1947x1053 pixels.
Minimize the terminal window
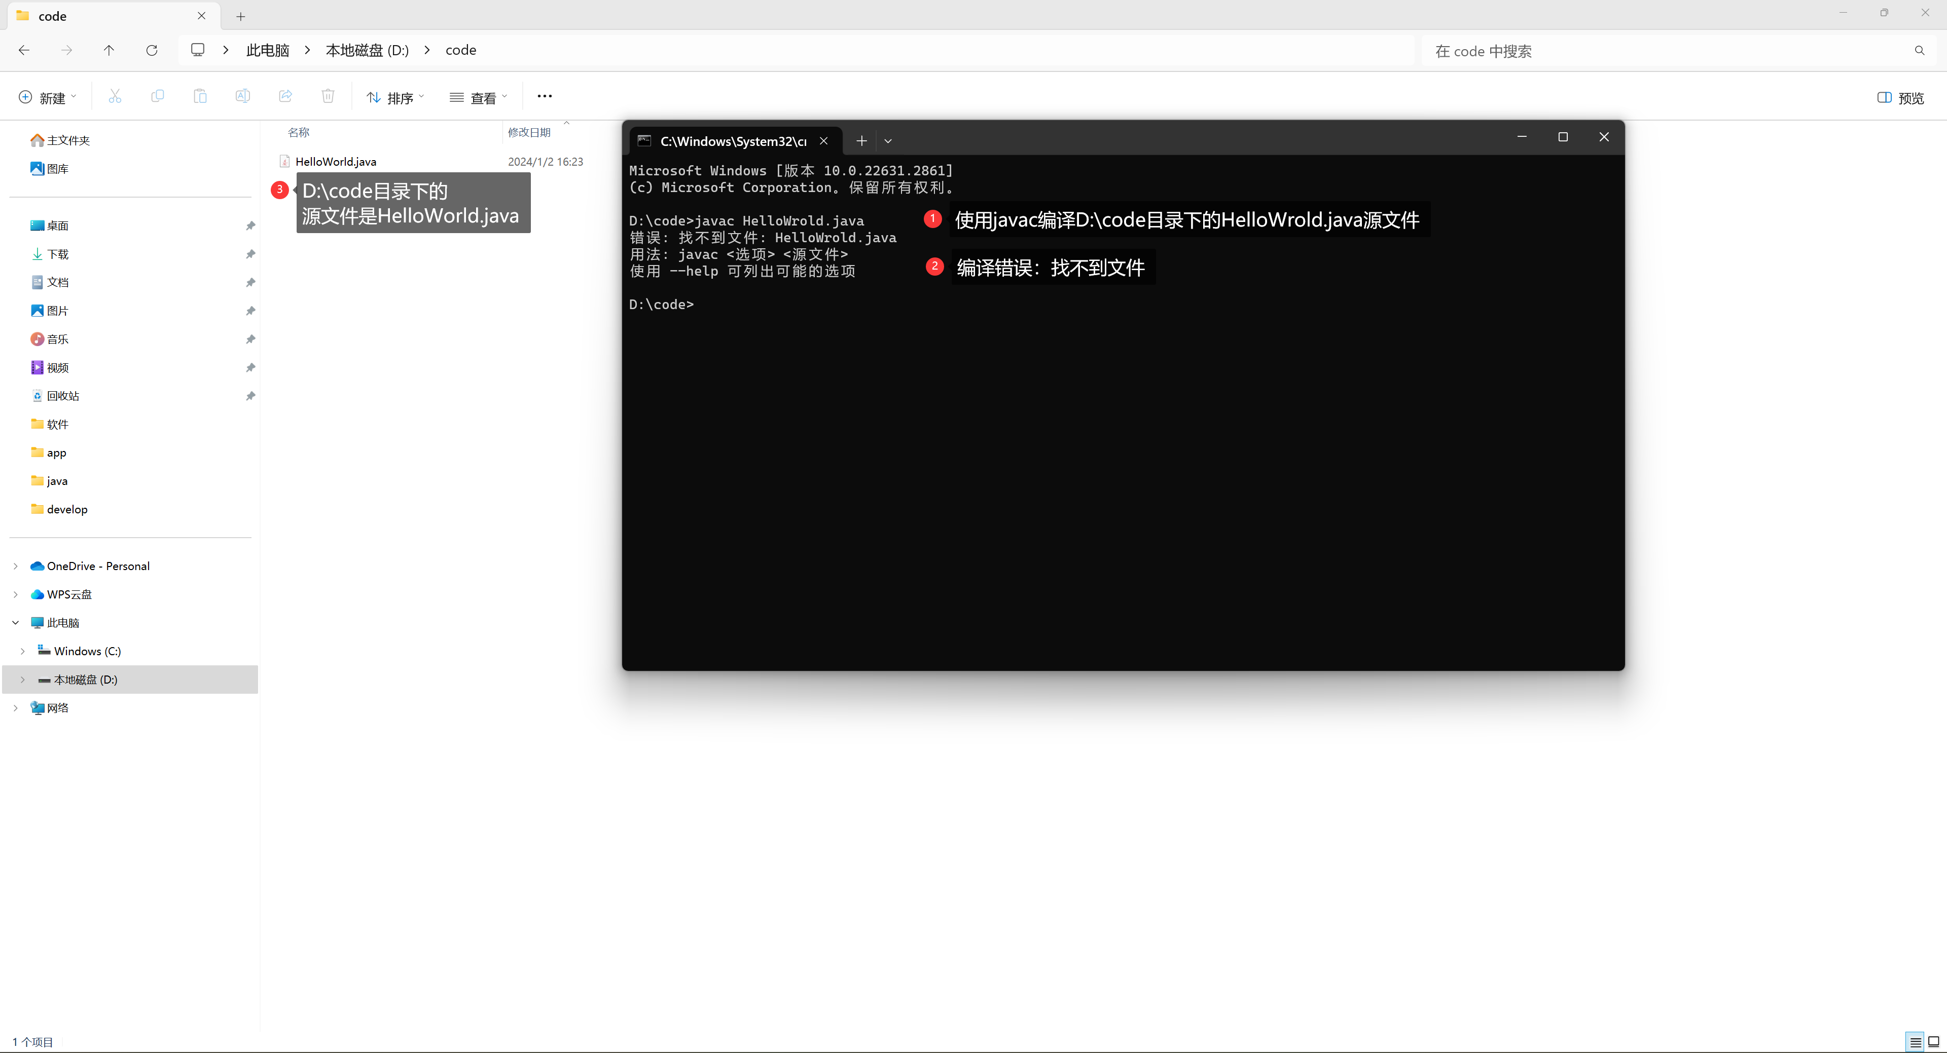tap(1522, 137)
